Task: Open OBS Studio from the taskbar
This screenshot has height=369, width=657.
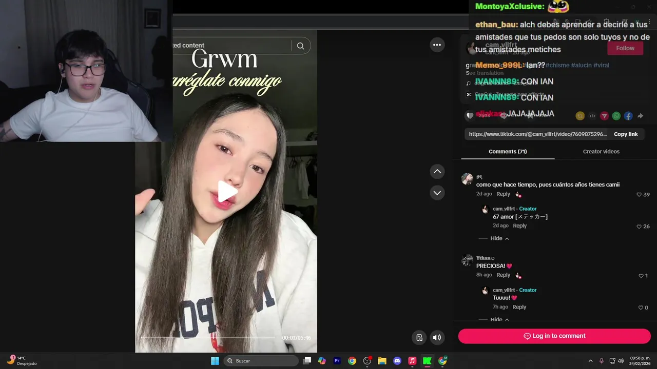Action: pyautogui.click(x=367, y=361)
